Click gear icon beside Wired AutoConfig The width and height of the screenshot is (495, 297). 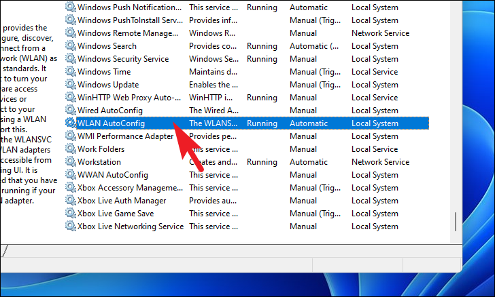pyautogui.click(x=71, y=111)
